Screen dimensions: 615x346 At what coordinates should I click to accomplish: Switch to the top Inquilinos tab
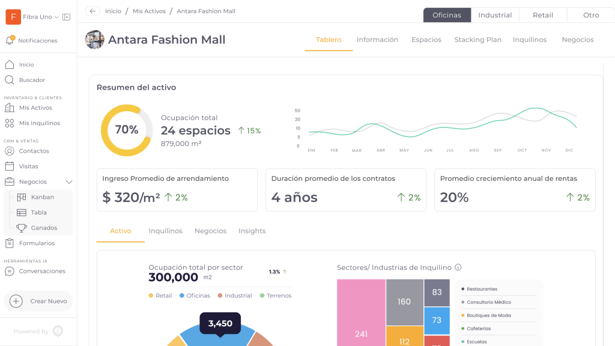point(530,40)
